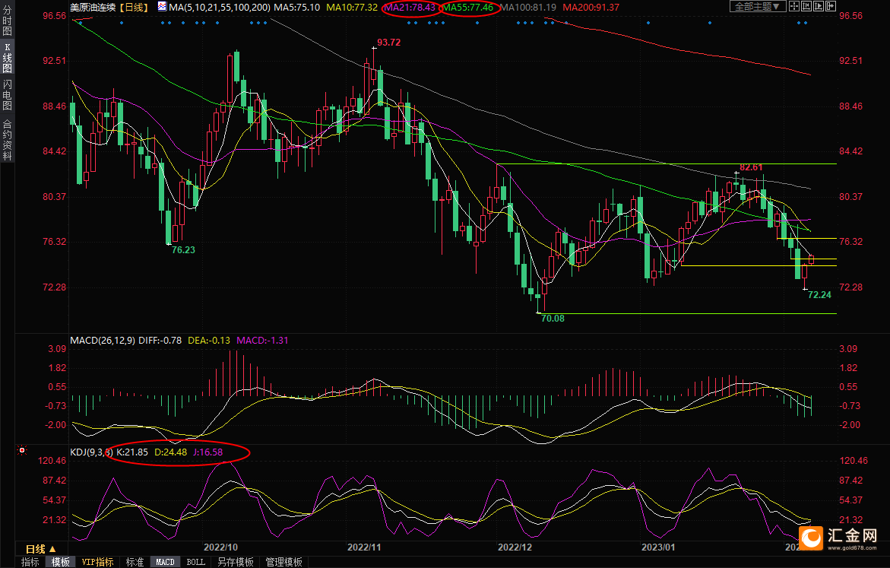Click the red sun icon beside KDJ
The image size is (890, 568).
point(22,450)
